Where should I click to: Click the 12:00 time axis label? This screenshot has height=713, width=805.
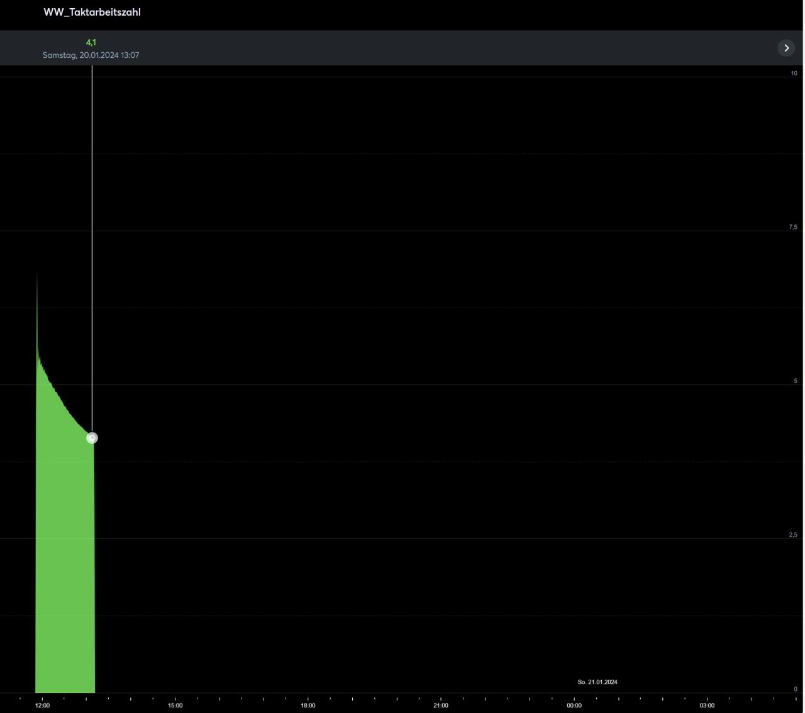(x=42, y=705)
